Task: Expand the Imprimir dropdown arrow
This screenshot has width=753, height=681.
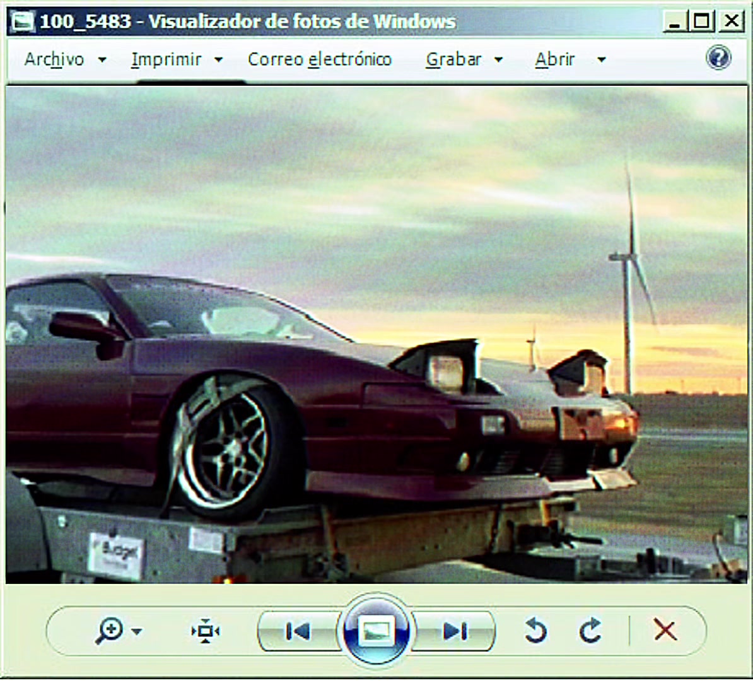Action: pyautogui.click(x=218, y=59)
